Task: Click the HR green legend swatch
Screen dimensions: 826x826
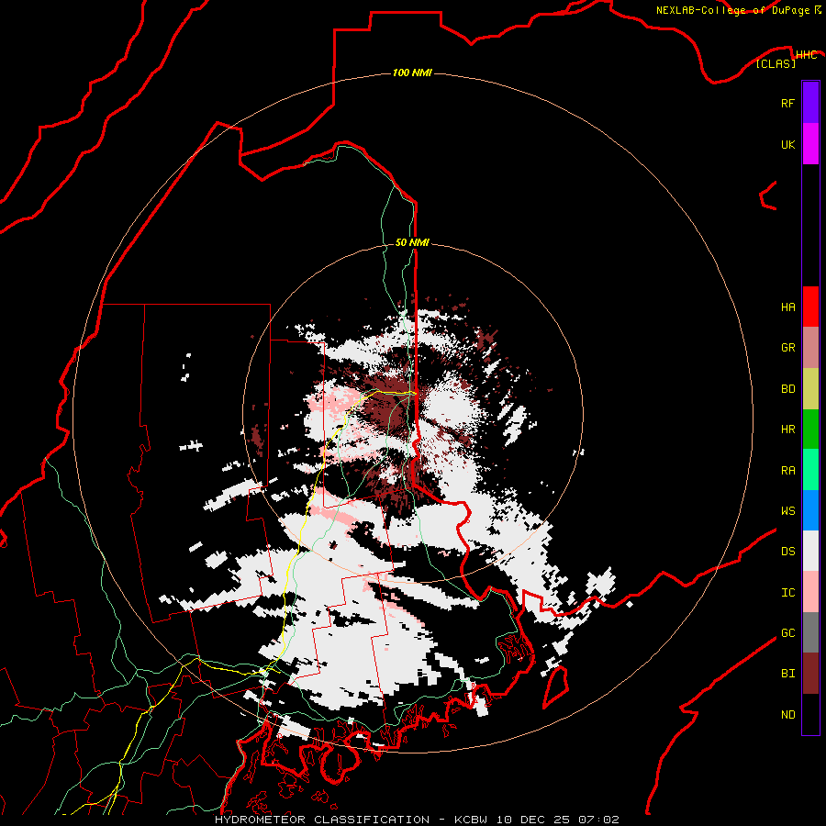Action: tap(810, 430)
